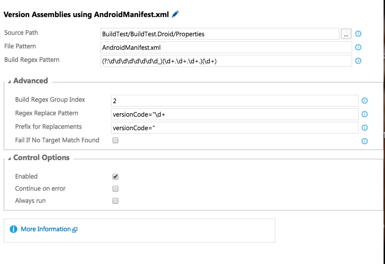Uncheck the Enabled checkbox

pyautogui.click(x=115, y=176)
